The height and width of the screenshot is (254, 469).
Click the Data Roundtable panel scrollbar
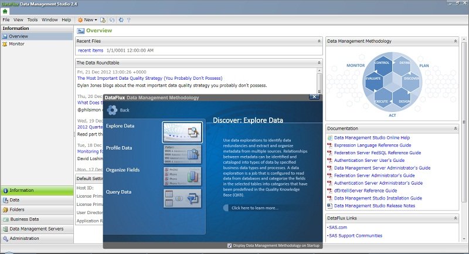(319, 81)
